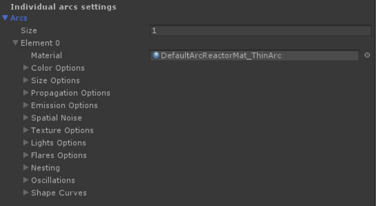The height and width of the screenshot is (206, 376).
Task: Open the Flares Options foldout
Action: pyautogui.click(x=26, y=155)
